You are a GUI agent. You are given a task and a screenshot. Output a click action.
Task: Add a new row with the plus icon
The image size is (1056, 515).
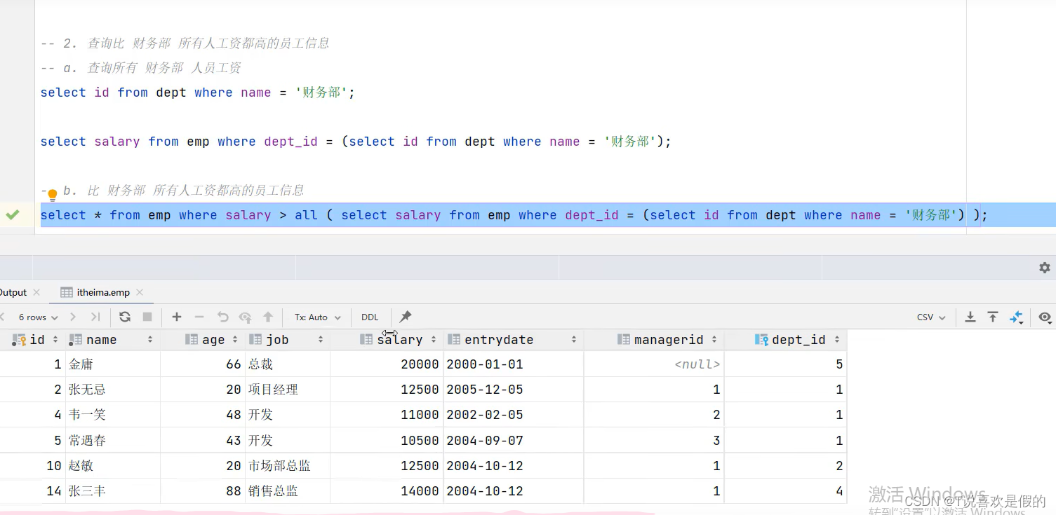(177, 317)
